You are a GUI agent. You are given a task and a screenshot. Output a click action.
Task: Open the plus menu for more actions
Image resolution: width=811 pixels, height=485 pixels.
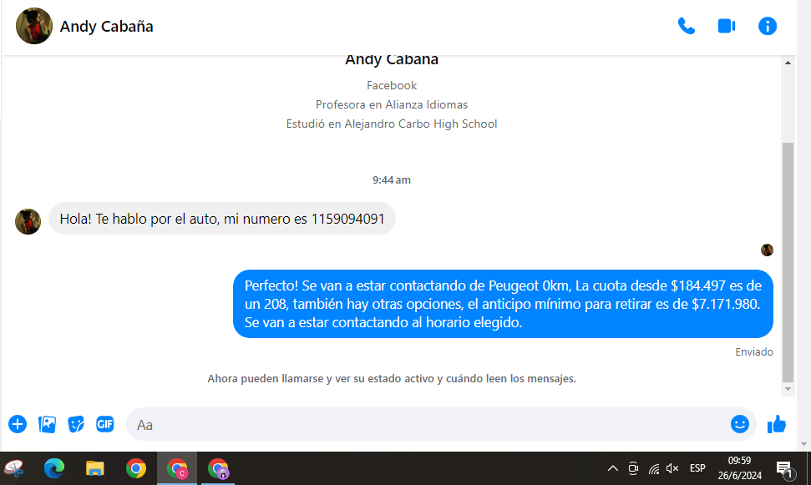(x=18, y=425)
